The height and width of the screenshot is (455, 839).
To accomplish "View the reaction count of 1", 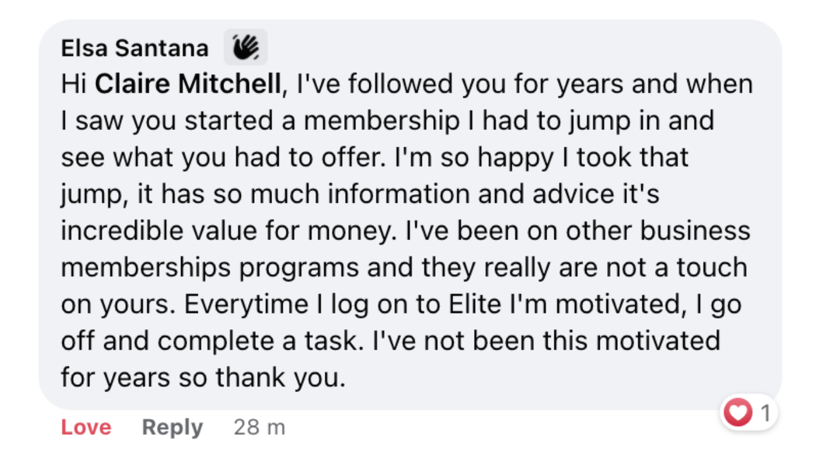I will (x=765, y=412).
